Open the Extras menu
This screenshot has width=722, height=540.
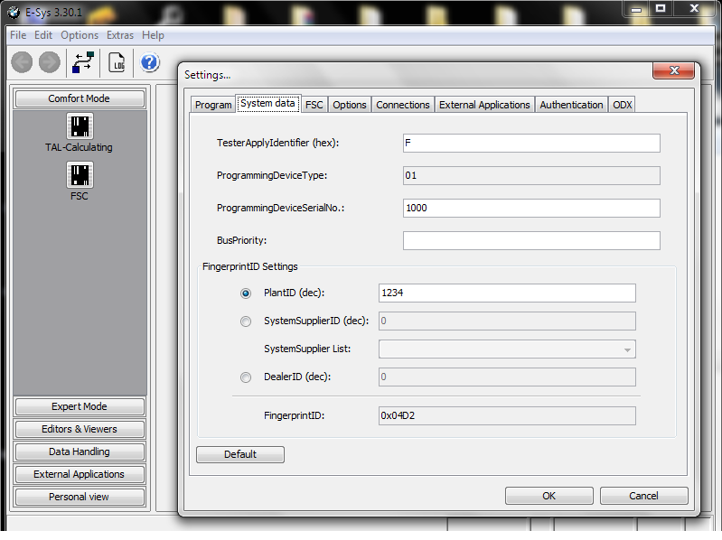tap(120, 35)
